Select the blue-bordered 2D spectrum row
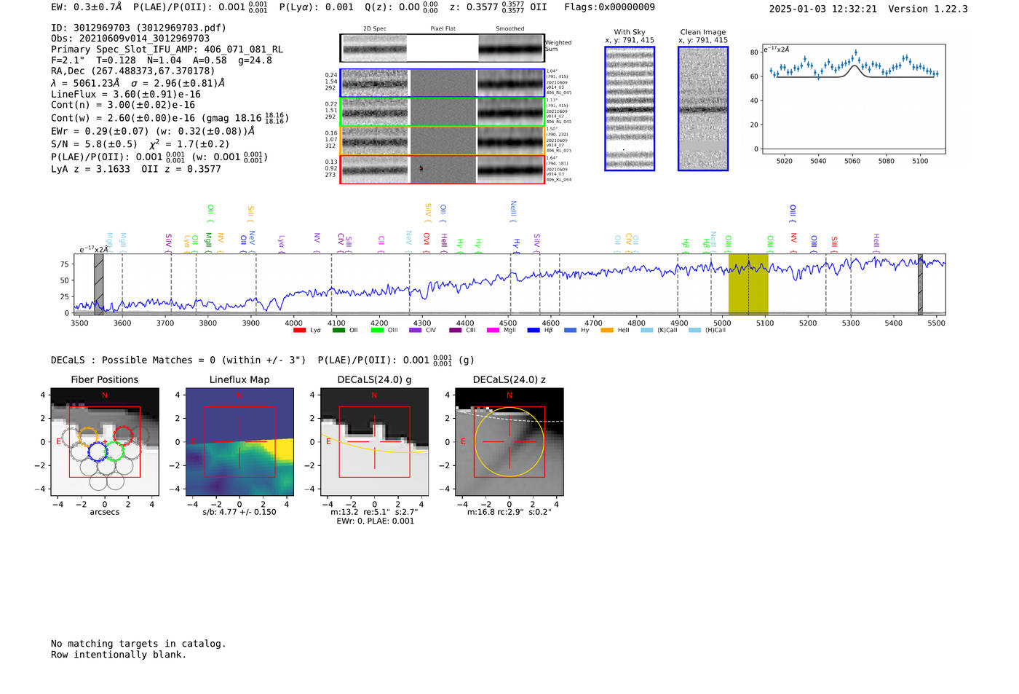Viewport: 1019px width, 694px height. click(442, 83)
